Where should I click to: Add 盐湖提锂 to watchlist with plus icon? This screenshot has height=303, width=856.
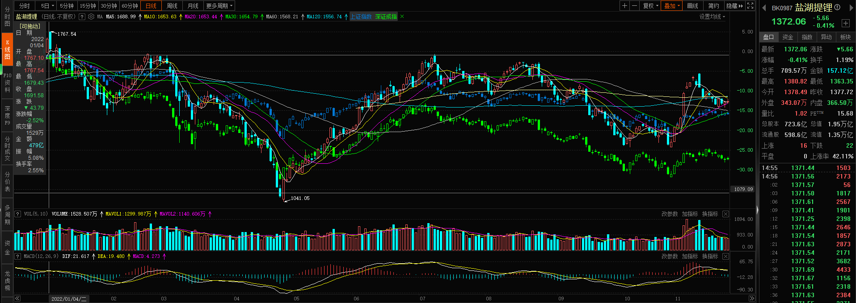coord(845,23)
